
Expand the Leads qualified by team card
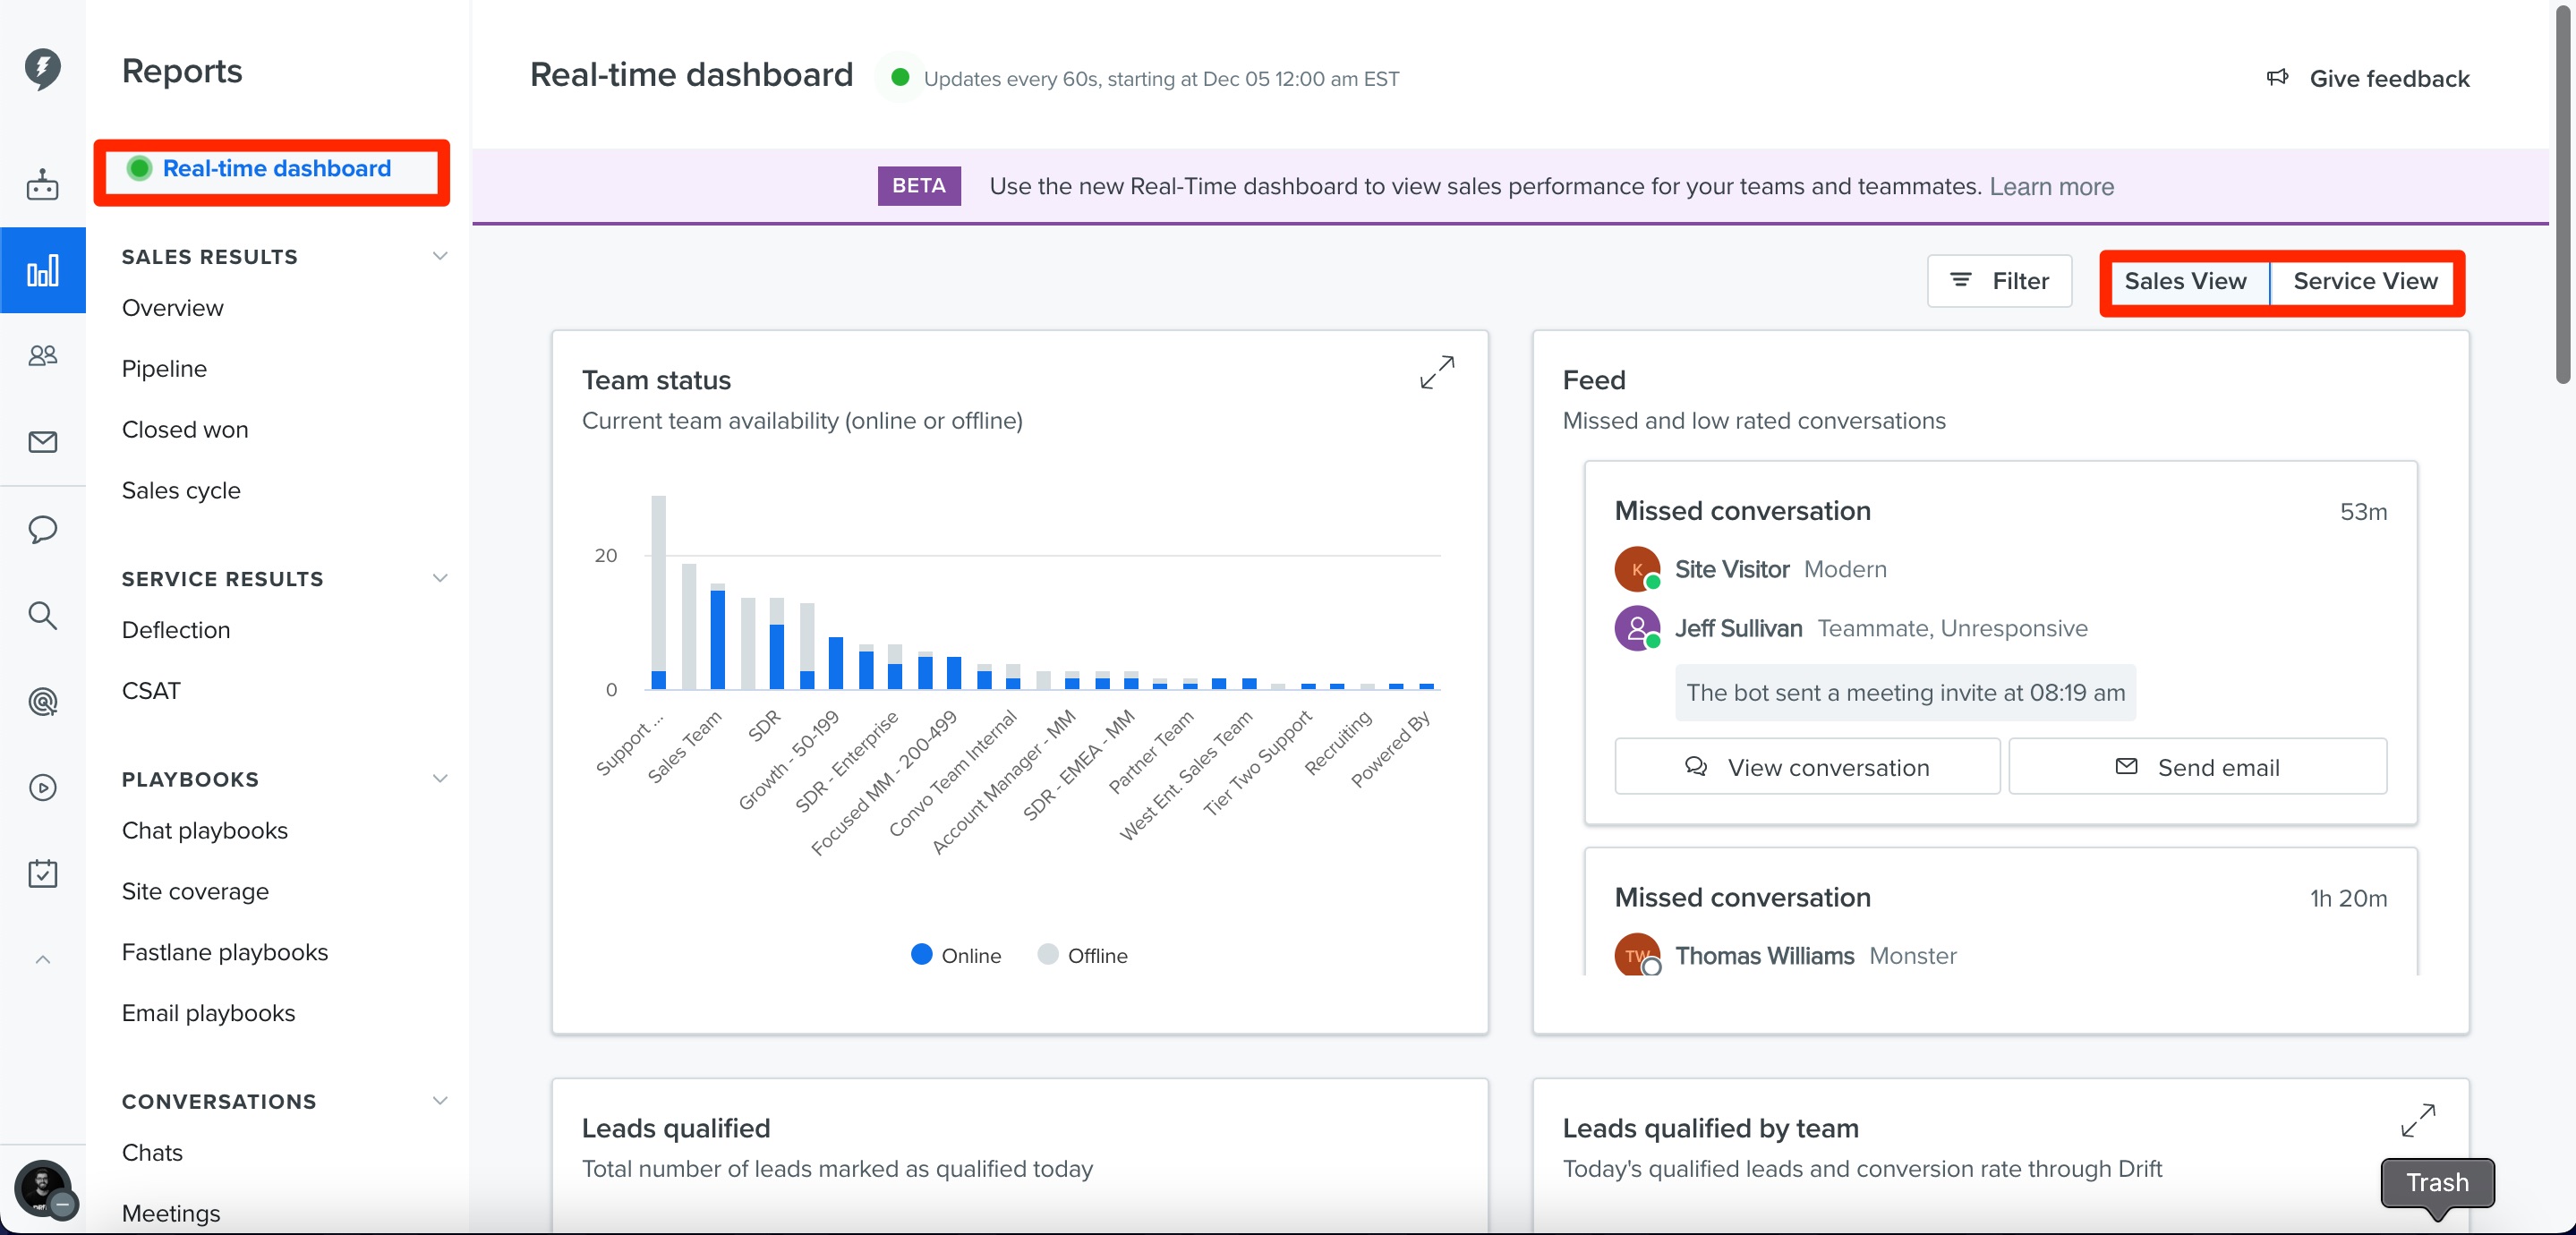coord(2418,1120)
